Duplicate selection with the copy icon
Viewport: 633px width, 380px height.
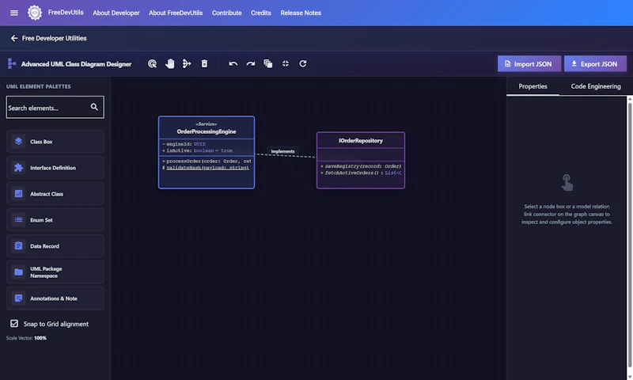point(268,64)
